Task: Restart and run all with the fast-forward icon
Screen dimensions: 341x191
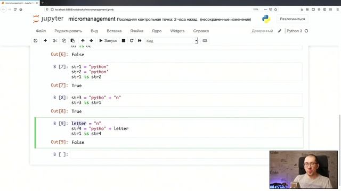Action: coord(140,41)
